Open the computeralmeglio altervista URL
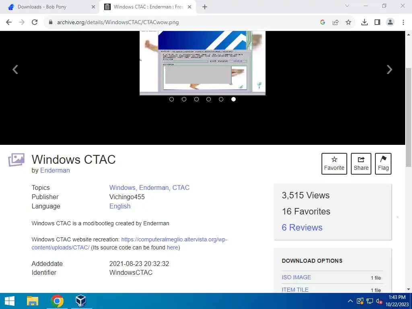Image resolution: width=412 pixels, height=309 pixels. (174, 239)
